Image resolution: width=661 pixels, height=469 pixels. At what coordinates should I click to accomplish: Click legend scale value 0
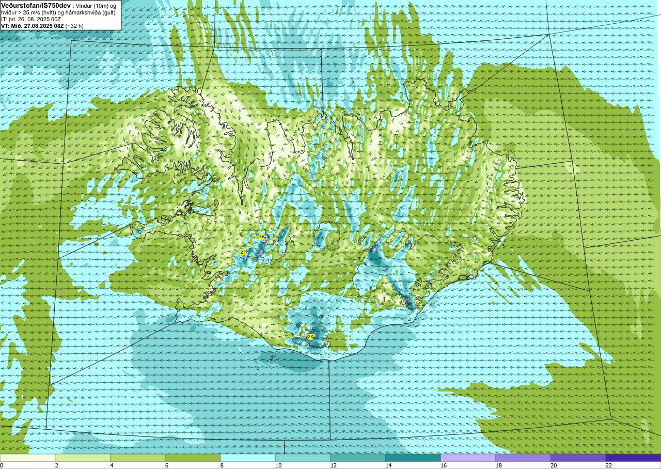pyautogui.click(x=2, y=465)
